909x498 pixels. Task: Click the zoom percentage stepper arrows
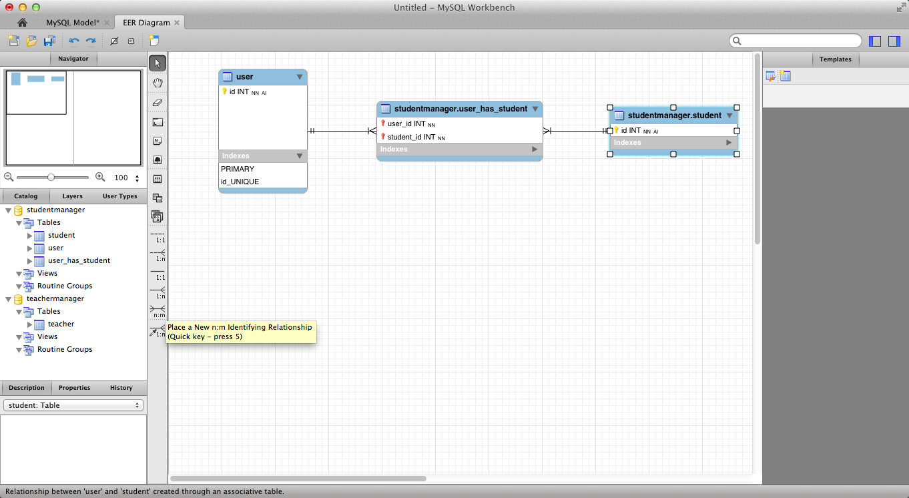point(137,178)
